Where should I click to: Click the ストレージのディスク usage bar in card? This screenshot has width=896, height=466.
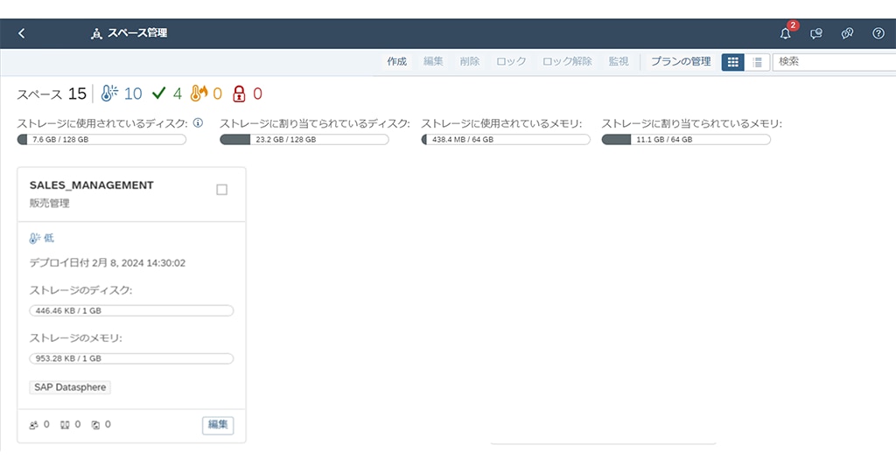click(x=131, y=310)
